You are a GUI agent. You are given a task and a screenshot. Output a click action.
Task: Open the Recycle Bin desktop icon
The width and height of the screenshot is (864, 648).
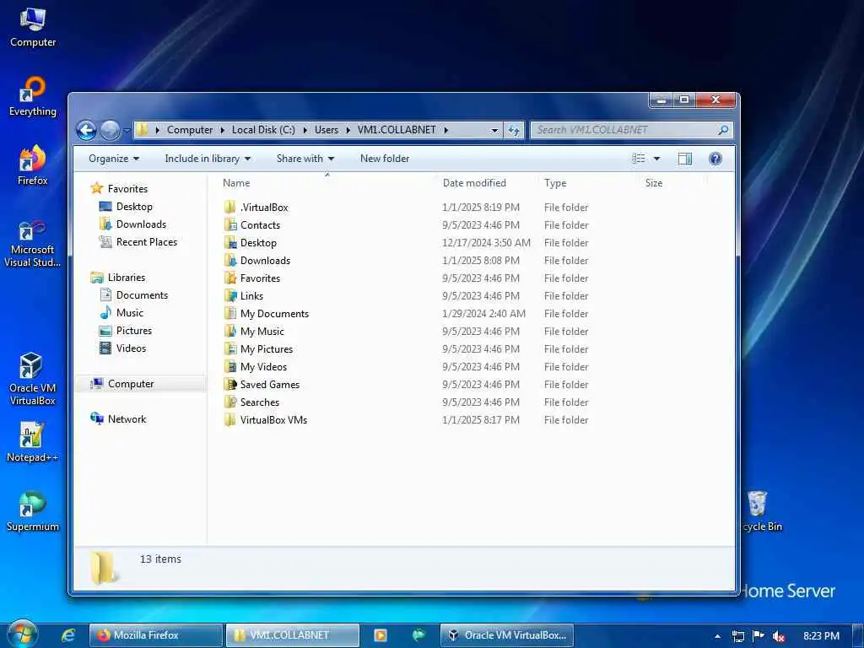(761, 511)
